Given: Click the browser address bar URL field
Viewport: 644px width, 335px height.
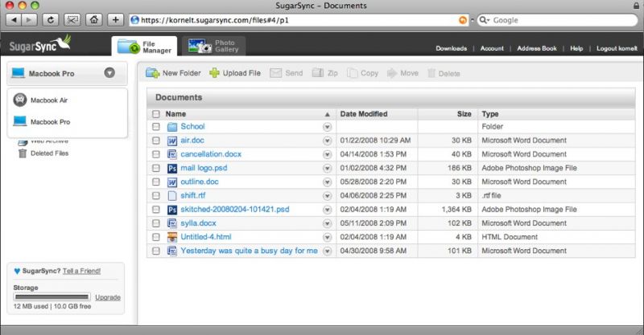Looking at the screenshot, I should tap(299, 20).
